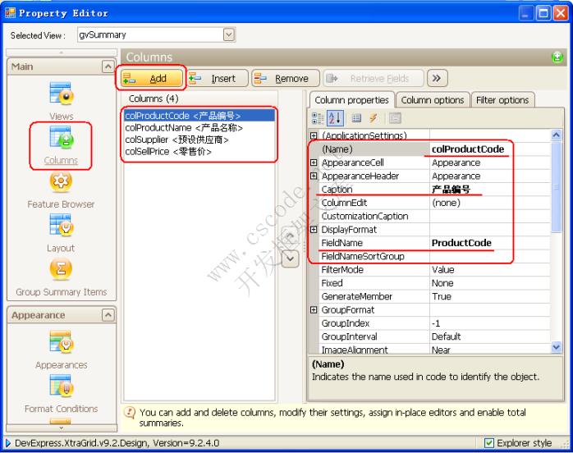Click the Layout icon in the sidebar
Screen dimensions: 573x453
click(62, 226)
